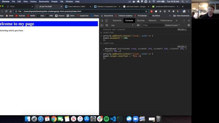The width and height of the screenshot is (219, 123).
Task: Open Visual Studio Code from the dock
Action: 113,119
